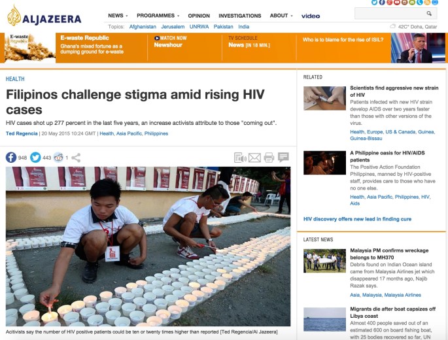
Task: Share article on Facebook
Action: click(x=11, y=158)
